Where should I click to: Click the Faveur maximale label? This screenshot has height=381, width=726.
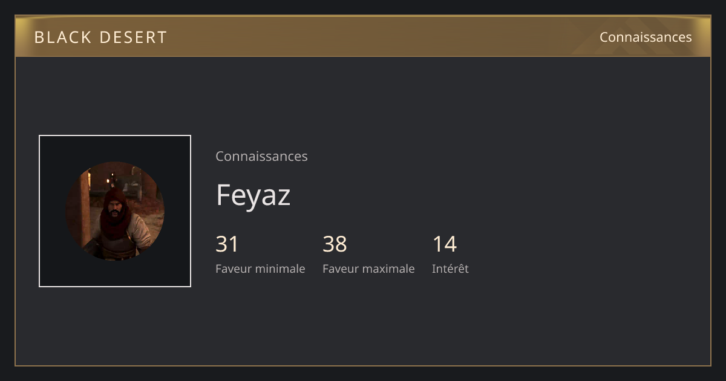click(368, 269)
